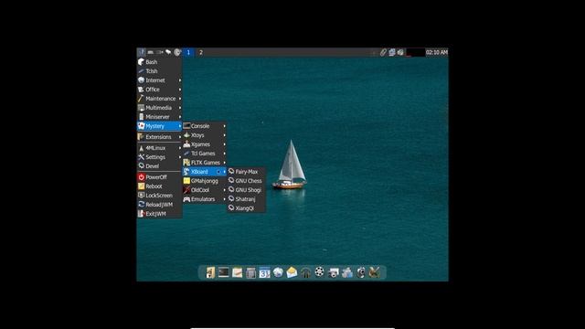The image size is (585, 329).
Task: Launch GMahjongg from the Mystery submenu
Action: [205, 181]
